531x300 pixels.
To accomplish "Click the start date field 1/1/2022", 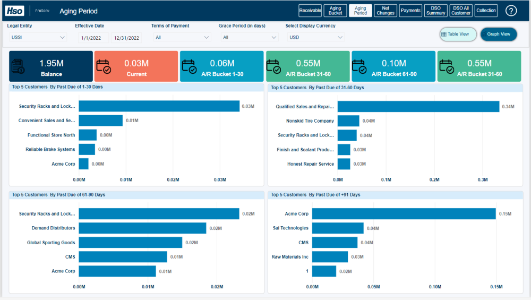I will (x=93, y=38).
